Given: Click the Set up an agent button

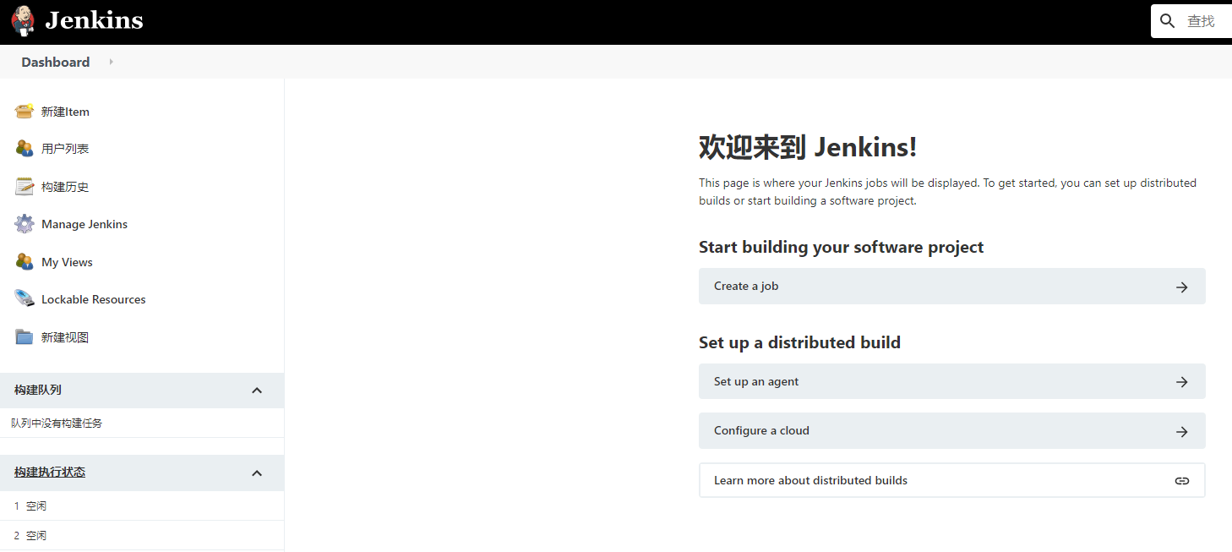Looking at the screenshot, I should 952,382.
